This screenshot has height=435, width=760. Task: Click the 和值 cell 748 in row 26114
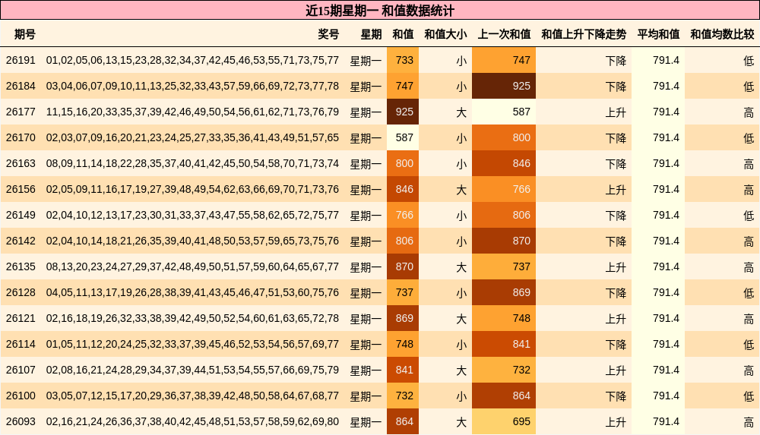point(403,344)
